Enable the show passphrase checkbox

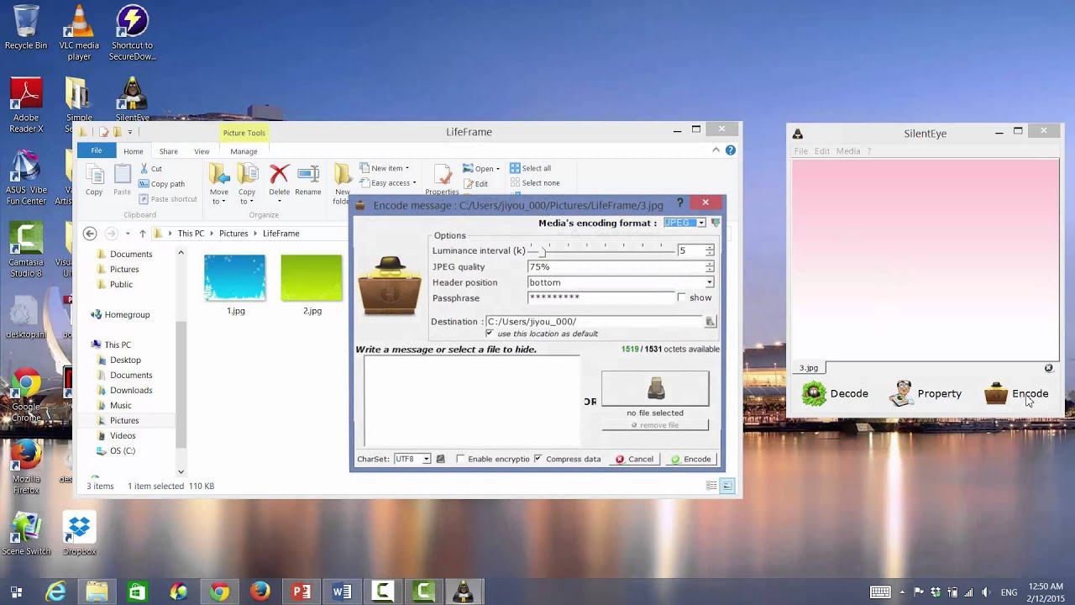point(682,297)
